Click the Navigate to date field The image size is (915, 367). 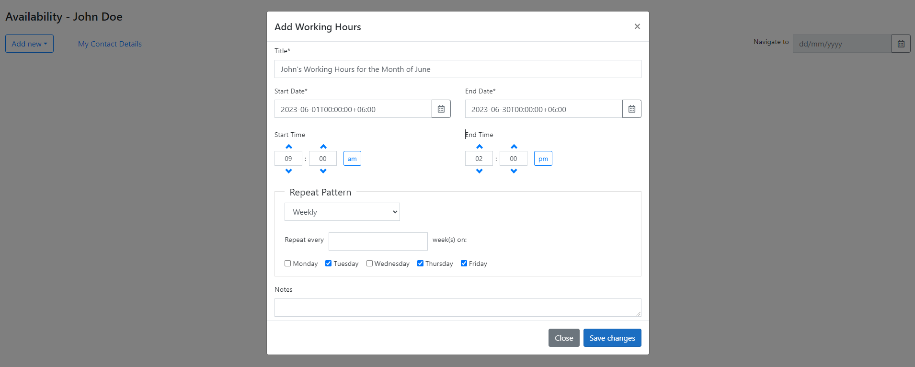pyautogui.click(x=842, y=44)
